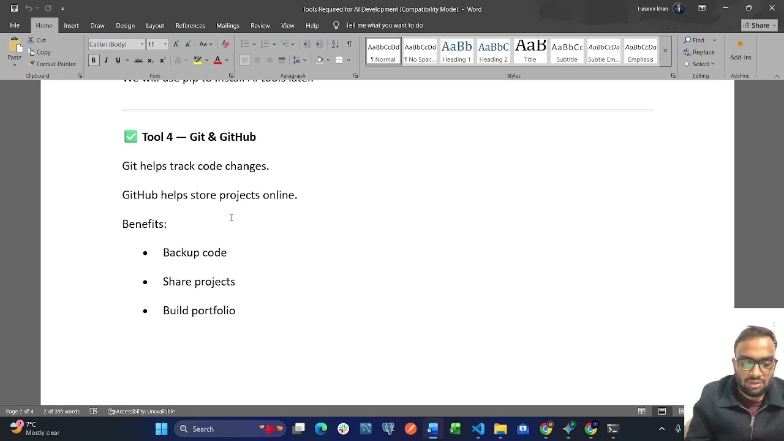Click the multilevel list icon

click(x=284, y=44)
